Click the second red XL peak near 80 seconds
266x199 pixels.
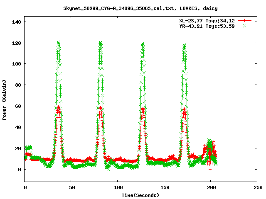point(101,108)
